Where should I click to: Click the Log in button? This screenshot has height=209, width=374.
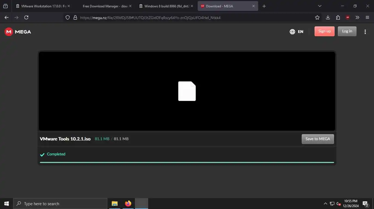pyautogui.click(x=347, y=31)
